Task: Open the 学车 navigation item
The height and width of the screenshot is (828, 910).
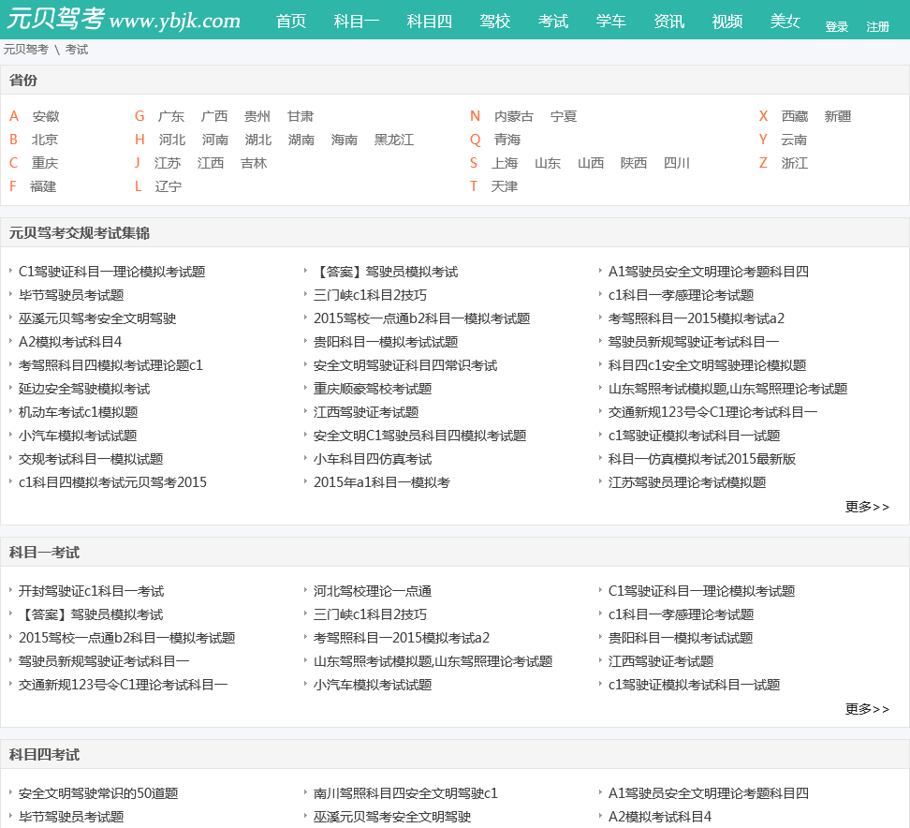Action: coord(611,22)
